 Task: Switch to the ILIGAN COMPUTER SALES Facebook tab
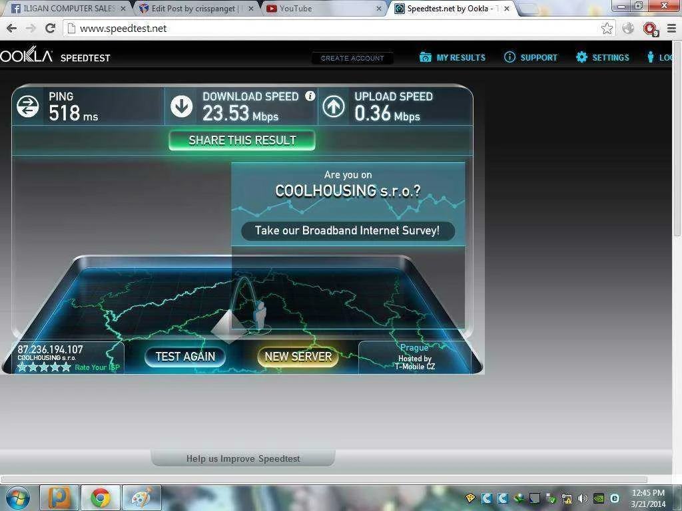pyautogui.click(x=68, y=9)
